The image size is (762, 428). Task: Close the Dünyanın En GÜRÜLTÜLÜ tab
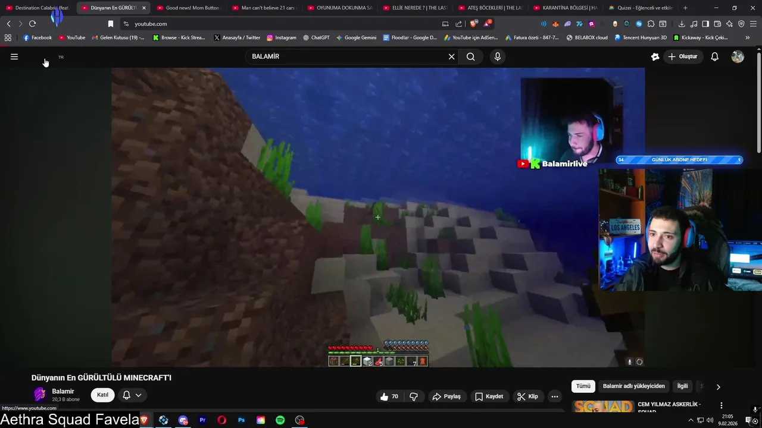(x=143, y=8)
